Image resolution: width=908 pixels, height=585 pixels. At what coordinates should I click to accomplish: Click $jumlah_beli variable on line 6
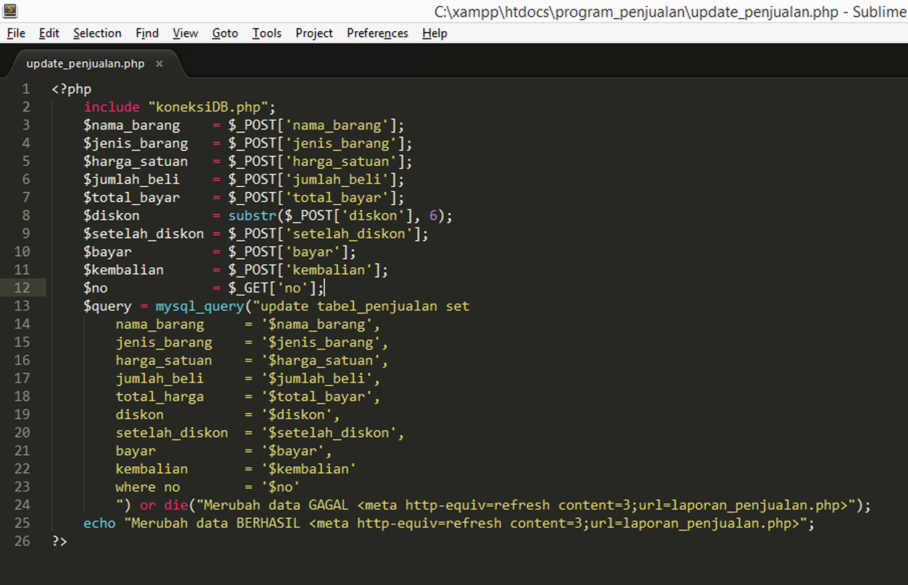pyautogui.click(x=132, y=180)
